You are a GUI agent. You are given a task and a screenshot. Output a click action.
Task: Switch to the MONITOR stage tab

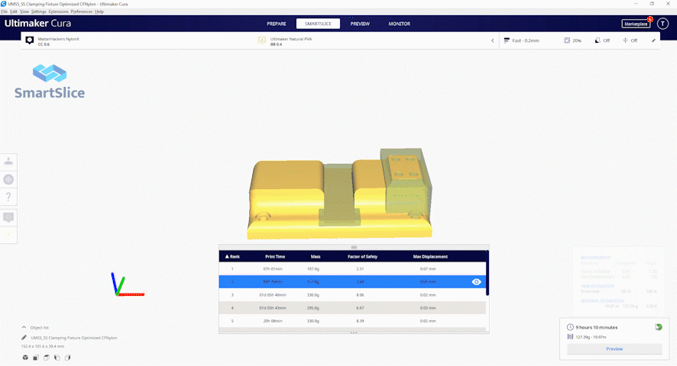coord(400,24)
